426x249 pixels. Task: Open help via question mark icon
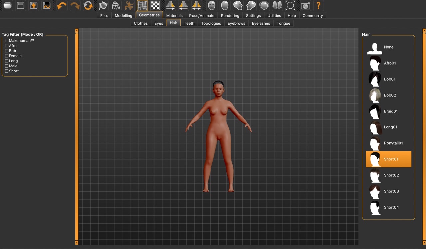(x=319, y=6)
